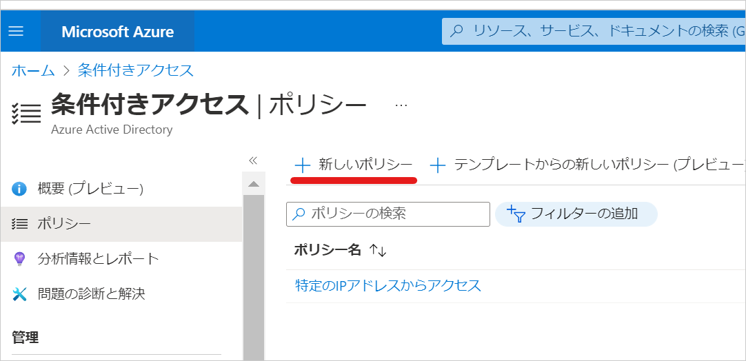Create テンプレートからの新しいポリシー
The width and height of the screenshot is (746, 361).
pyautogui.click(x=587, y=165)
